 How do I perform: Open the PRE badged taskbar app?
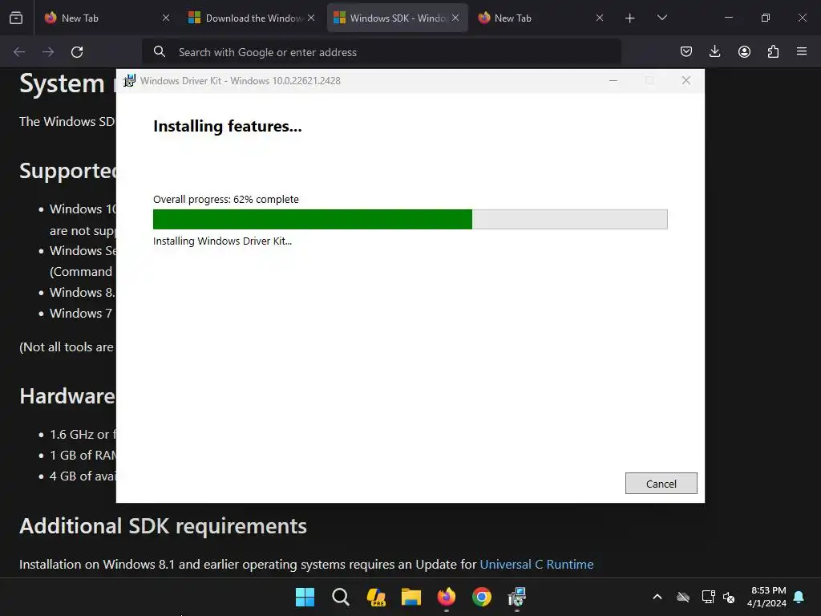pos(376,597)
